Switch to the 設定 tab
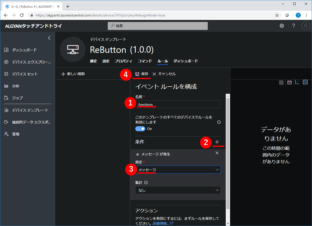 (106, 61)
